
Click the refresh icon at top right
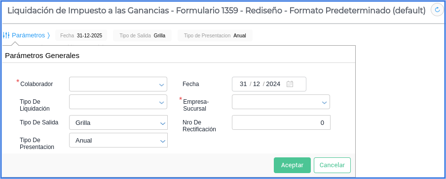coord(437,10)
